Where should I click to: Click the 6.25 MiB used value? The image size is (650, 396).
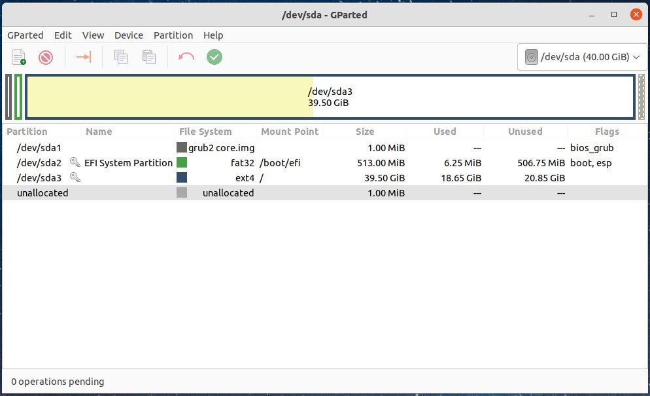tap(462, 163)
